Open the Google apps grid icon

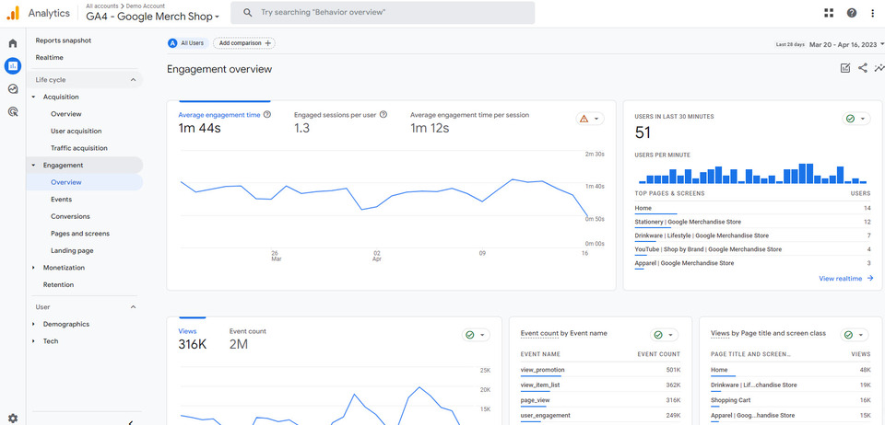[829, 13]
